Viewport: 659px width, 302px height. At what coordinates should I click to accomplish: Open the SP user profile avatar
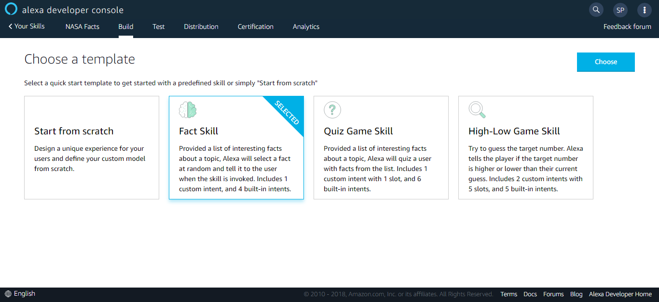(620, 10)
